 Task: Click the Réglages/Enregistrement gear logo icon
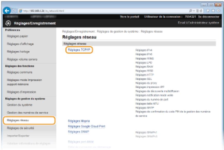click(x=8, y=23)
